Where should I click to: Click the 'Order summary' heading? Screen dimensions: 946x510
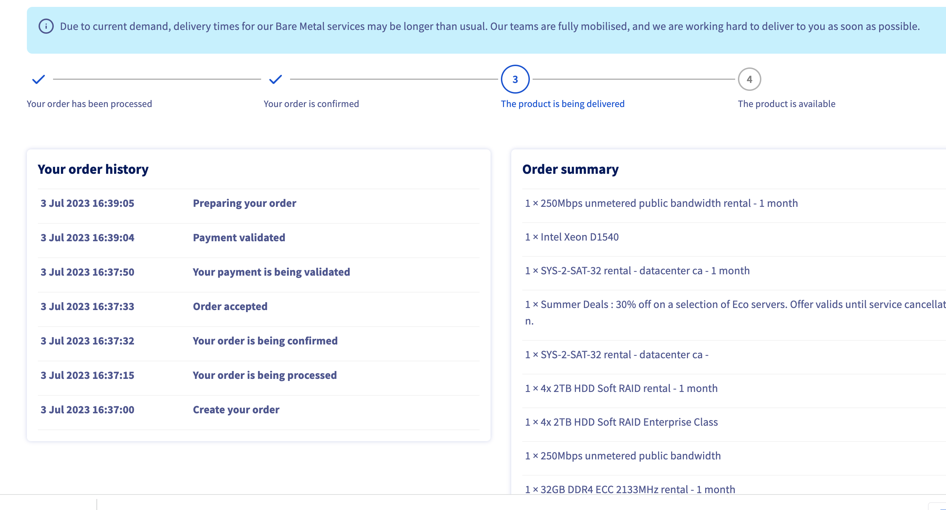[x=570, y=169]
